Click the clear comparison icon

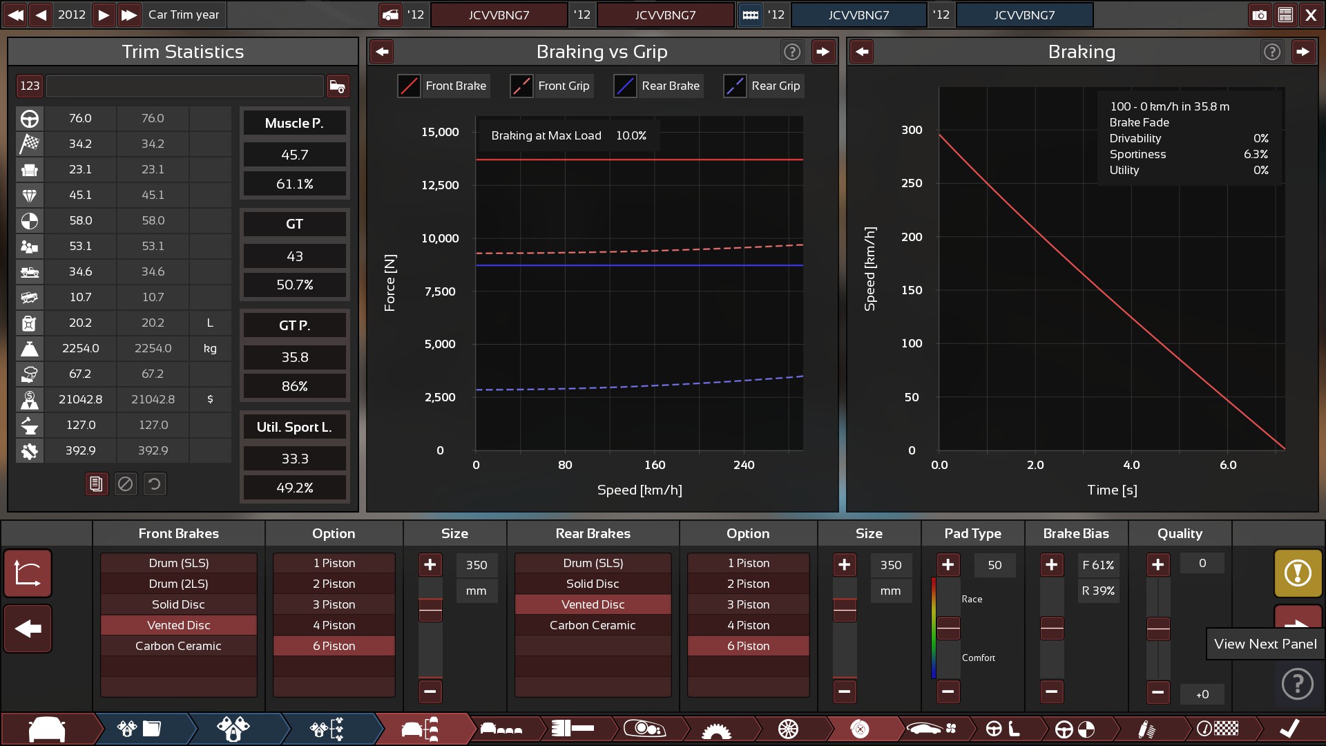point(126,484)
